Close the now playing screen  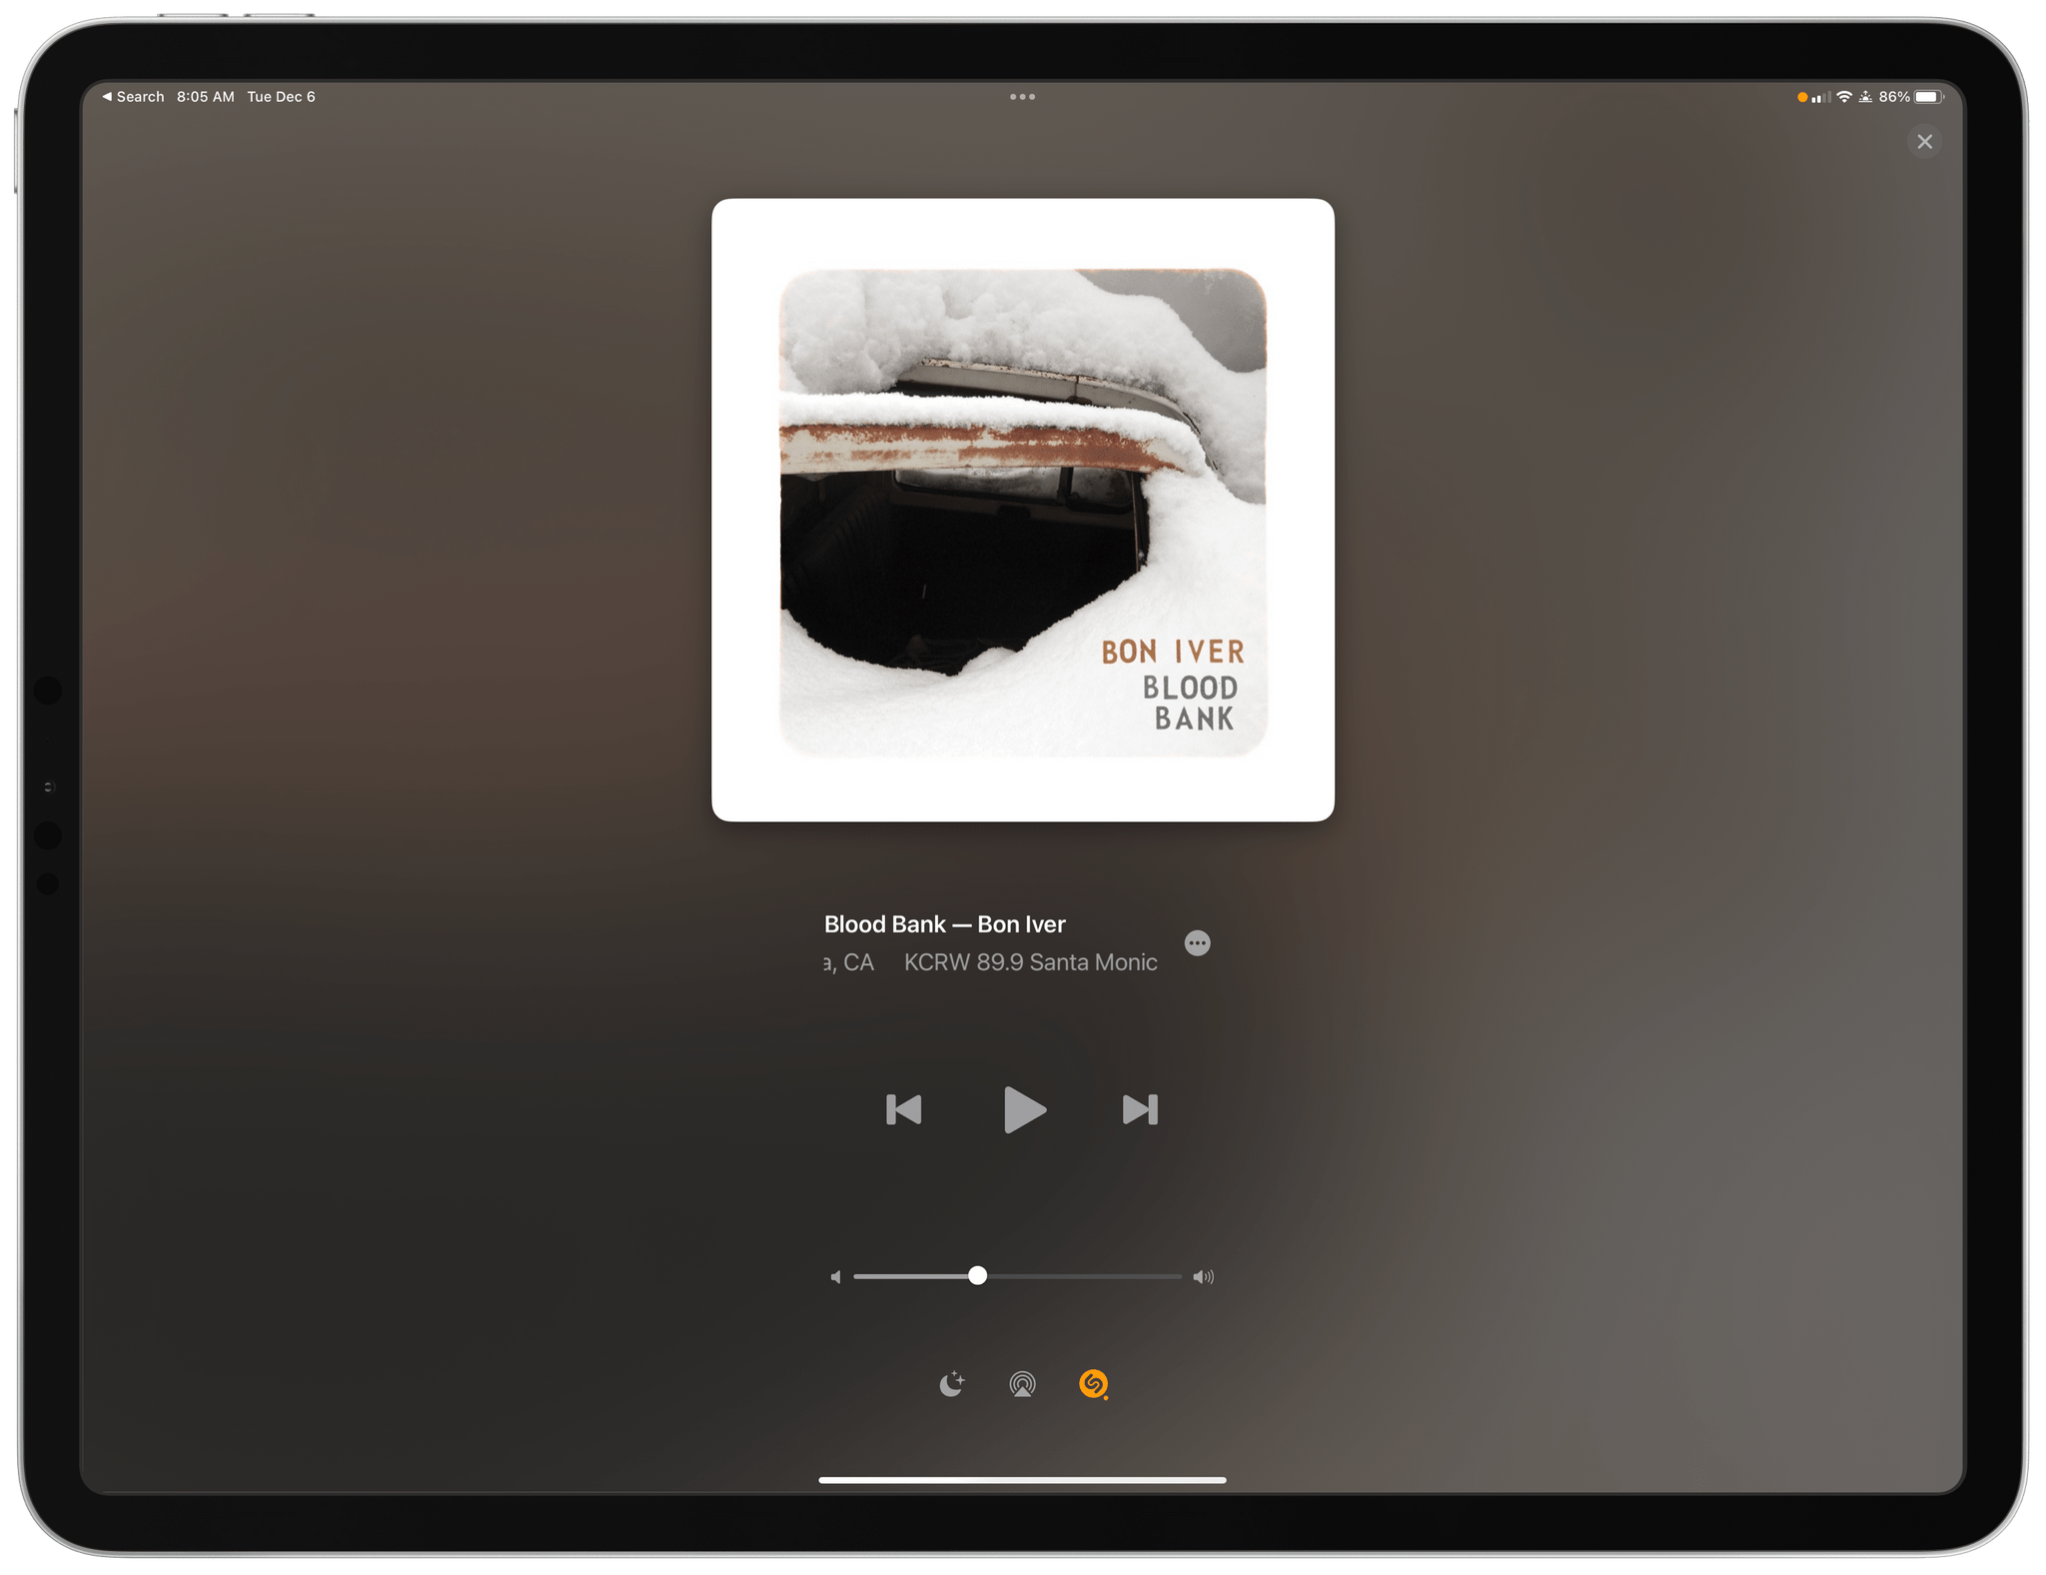[1923, 141]
